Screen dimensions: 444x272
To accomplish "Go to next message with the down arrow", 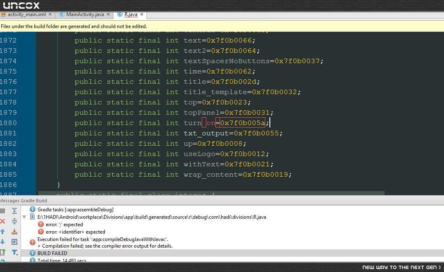I will point(2,242).
